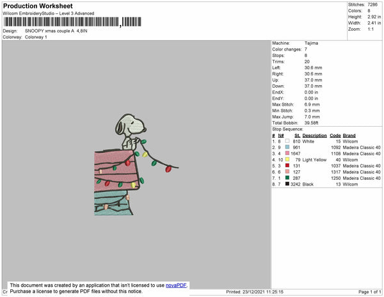The image size is (384, 297).
Task: Click the Total Bobbin value '39.58ft'
Action: tap(311, 123)
